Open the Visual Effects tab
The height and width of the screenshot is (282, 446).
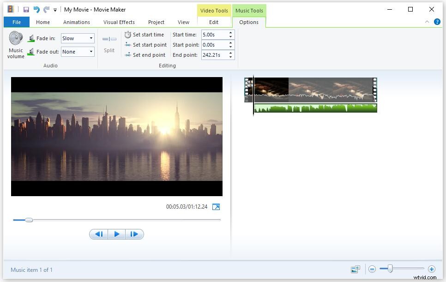pyautogui.click(x=119, y=22)
